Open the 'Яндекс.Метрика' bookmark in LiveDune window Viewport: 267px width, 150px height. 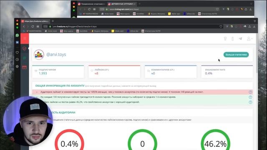[x=100, y=31]
